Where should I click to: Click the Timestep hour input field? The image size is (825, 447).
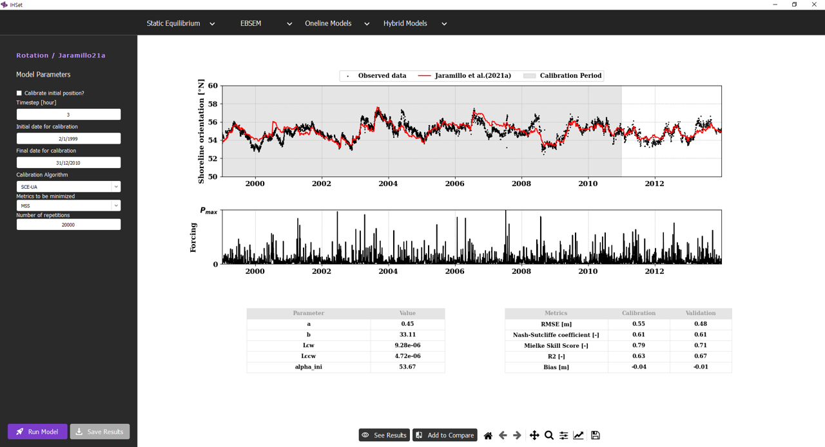(x=68, y=115)
